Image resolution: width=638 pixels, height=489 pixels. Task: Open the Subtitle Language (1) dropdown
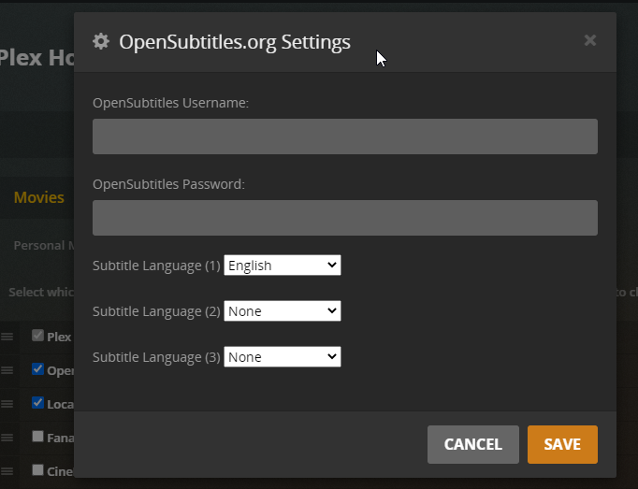coord(283,266)
